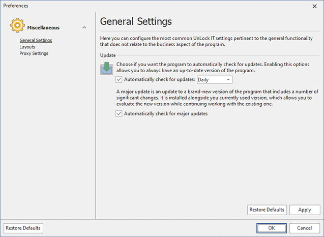The height and width of the screenshot is (237, 324).
Task: Close the Preferences dialog with X
Action: 313,6
